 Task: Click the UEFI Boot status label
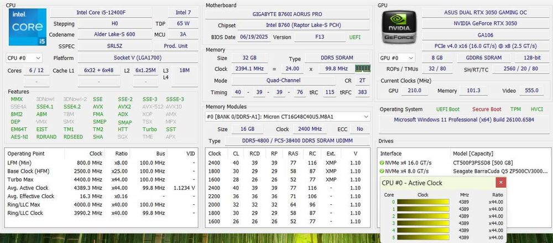[447, 110]
